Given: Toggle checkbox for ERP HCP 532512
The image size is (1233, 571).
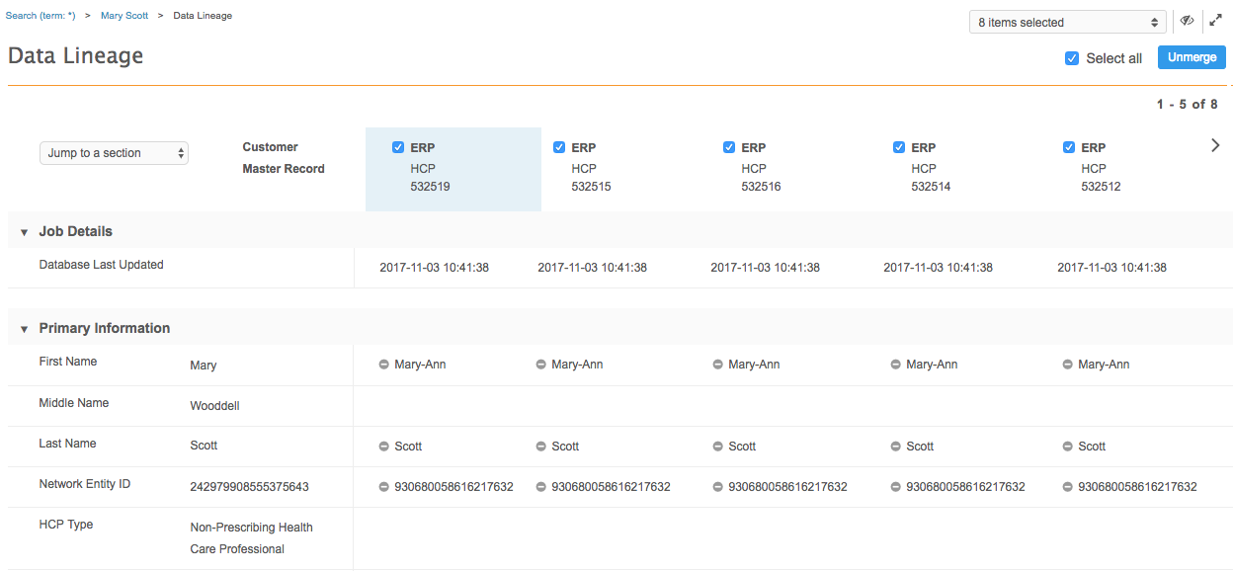Looking at the screenshot, I should click(1069, 147).
